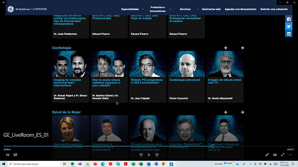
Task: Show next Salud de la Mujer videos
Action: click(242, 112)
